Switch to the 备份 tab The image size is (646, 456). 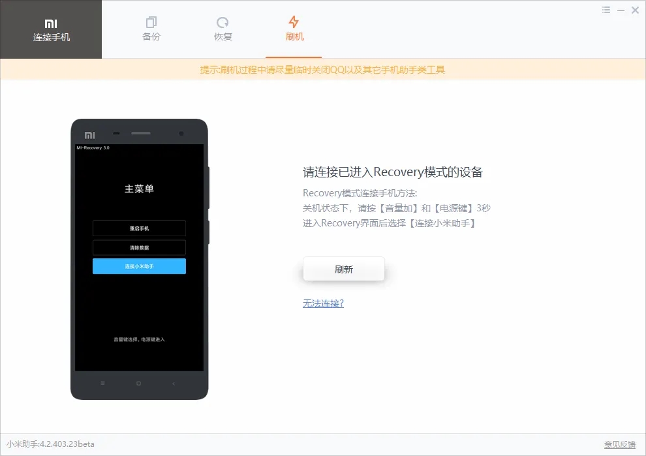(x=151, y=29)
